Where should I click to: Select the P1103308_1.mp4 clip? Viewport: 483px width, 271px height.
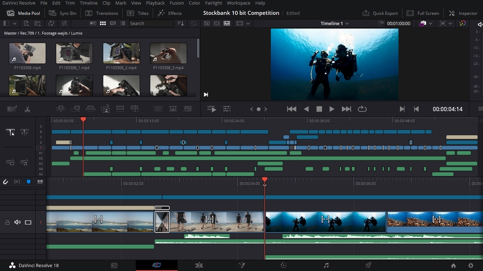click(x=74, y=53)
